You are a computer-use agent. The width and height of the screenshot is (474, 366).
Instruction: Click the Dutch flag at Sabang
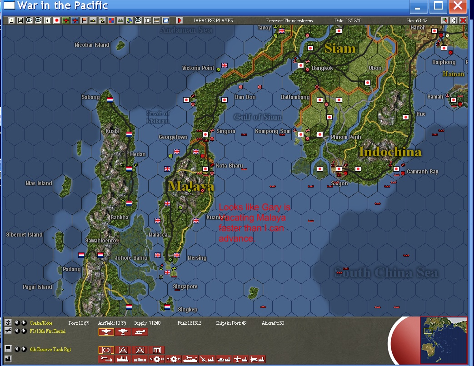(110, 99)
